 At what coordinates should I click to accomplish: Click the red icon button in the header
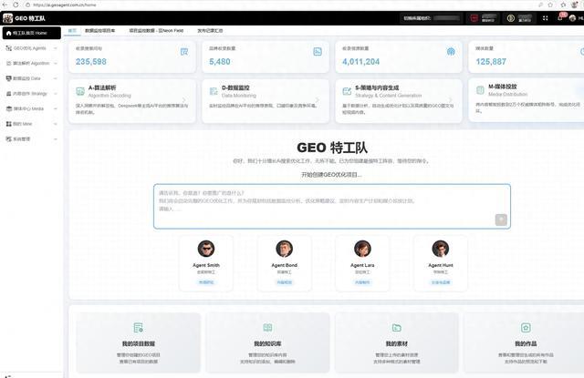(x=474, y=18)
